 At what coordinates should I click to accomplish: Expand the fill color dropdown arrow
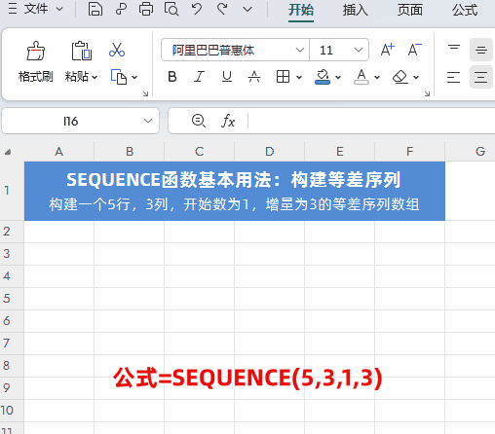[338, 77]
